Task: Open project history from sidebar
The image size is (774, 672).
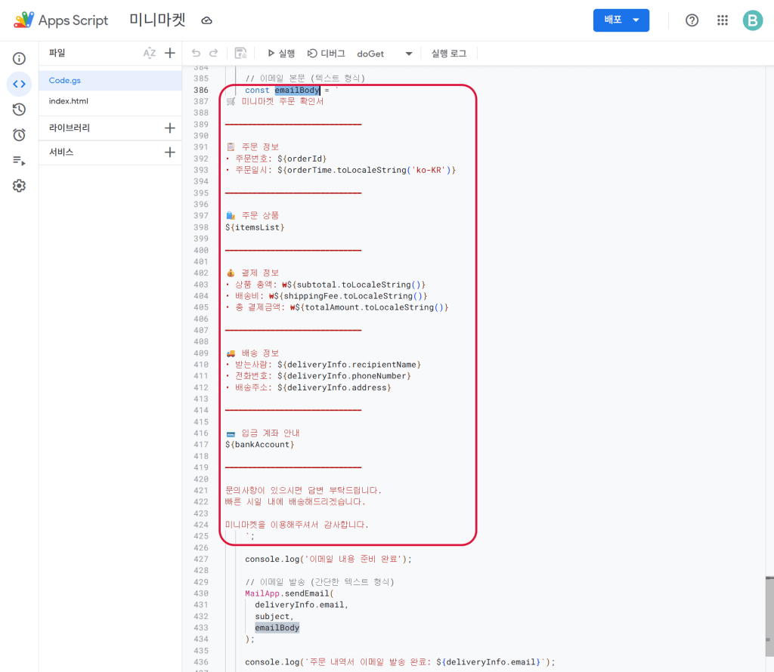Action: tap(19, 109)
